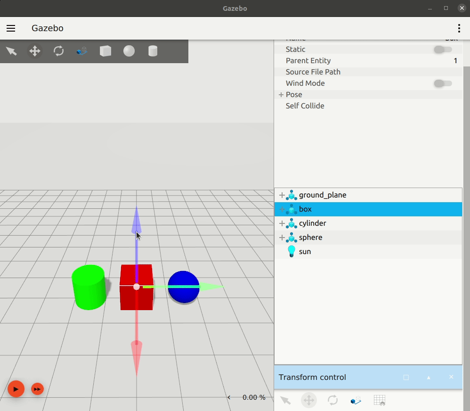470x411 pixels.
Task: Toggle the Wind Mode switch
Action: click(x=443, y=83)
